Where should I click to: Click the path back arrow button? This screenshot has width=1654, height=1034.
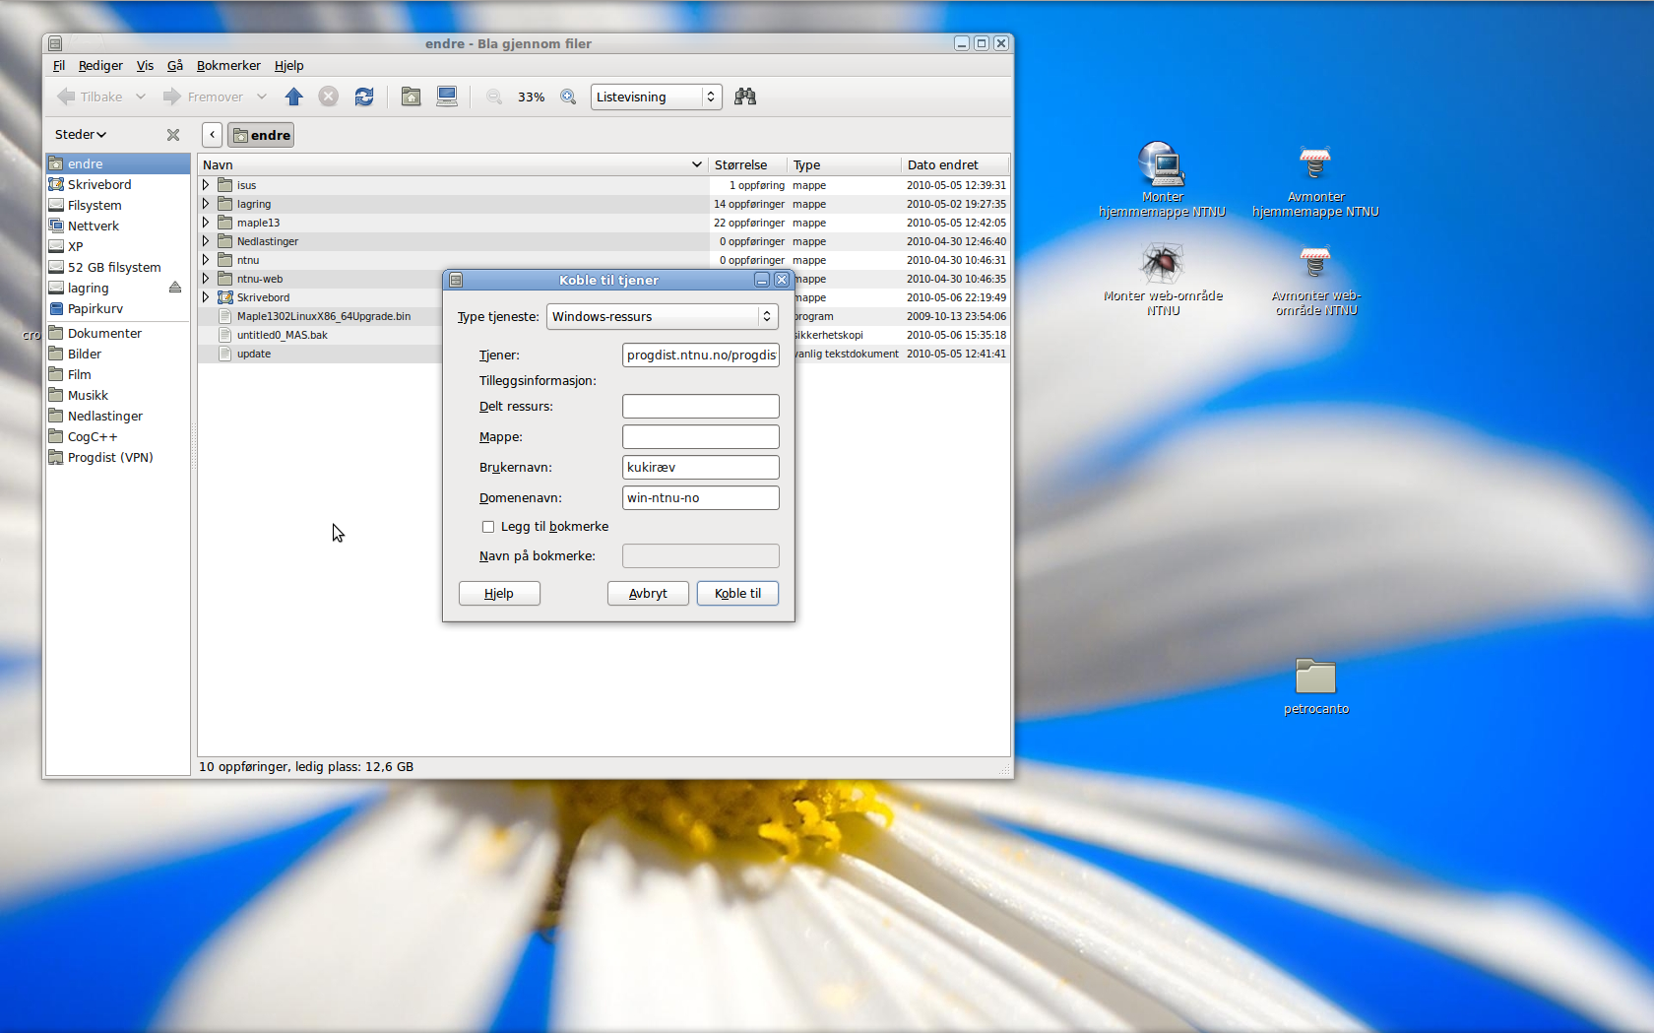pyautogui.click(x=212, y=135)
